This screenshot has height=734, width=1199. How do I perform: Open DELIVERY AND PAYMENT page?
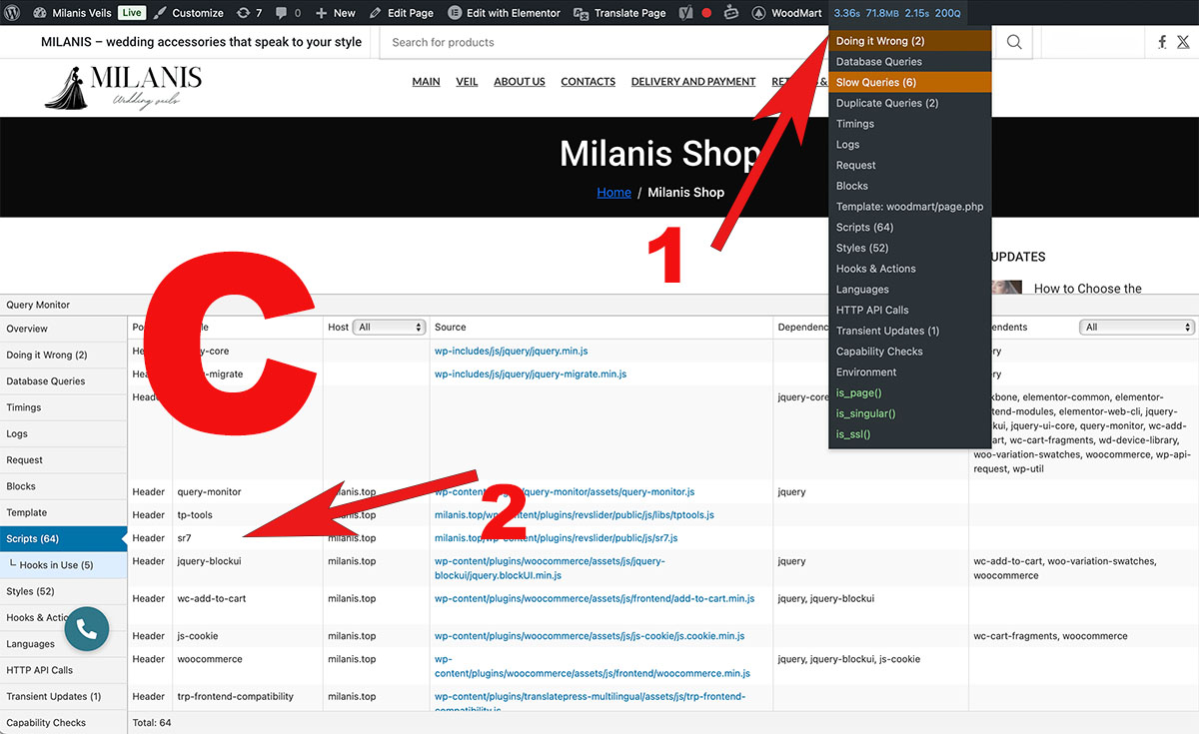point(693,82)
